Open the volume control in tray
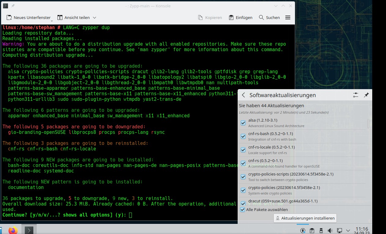386x234 pixels. pyautogui.click(x=330, y=230)
